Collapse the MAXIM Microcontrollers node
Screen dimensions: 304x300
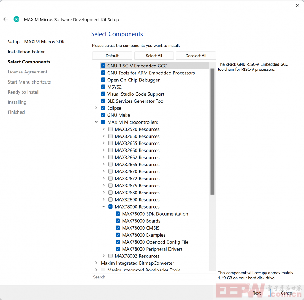[x=96, y=122]
